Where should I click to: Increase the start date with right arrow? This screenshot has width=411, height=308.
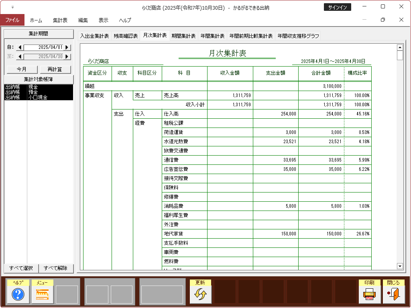67,47
